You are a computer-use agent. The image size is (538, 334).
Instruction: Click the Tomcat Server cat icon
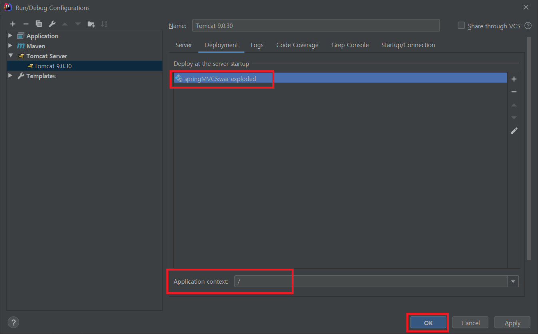(21, 56)
